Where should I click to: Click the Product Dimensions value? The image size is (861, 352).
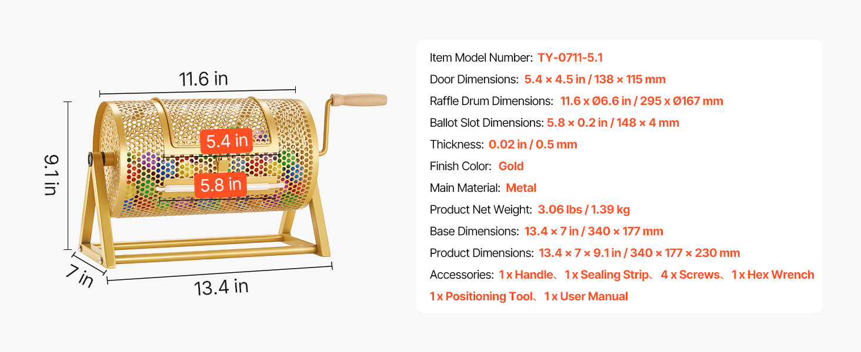tap(639, 253)
